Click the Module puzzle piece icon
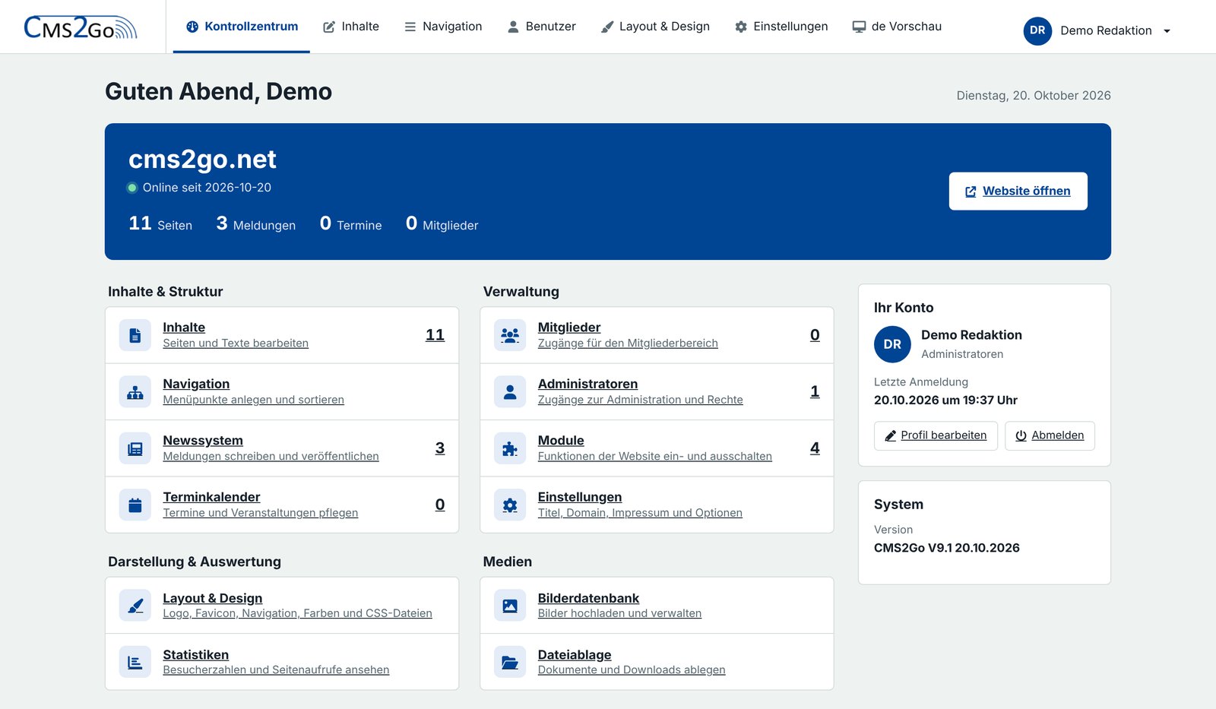 pos(510,448)
